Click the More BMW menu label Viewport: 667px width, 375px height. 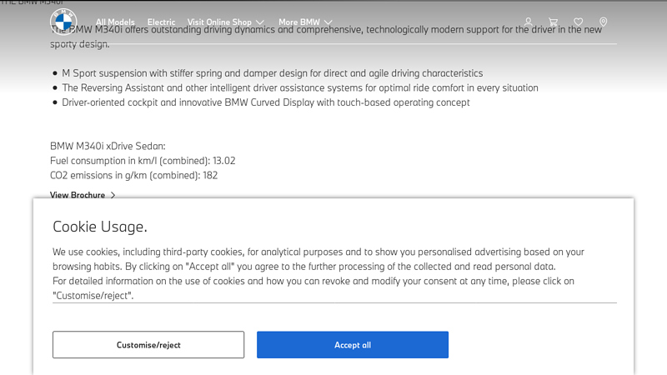[x=298, y=22]
